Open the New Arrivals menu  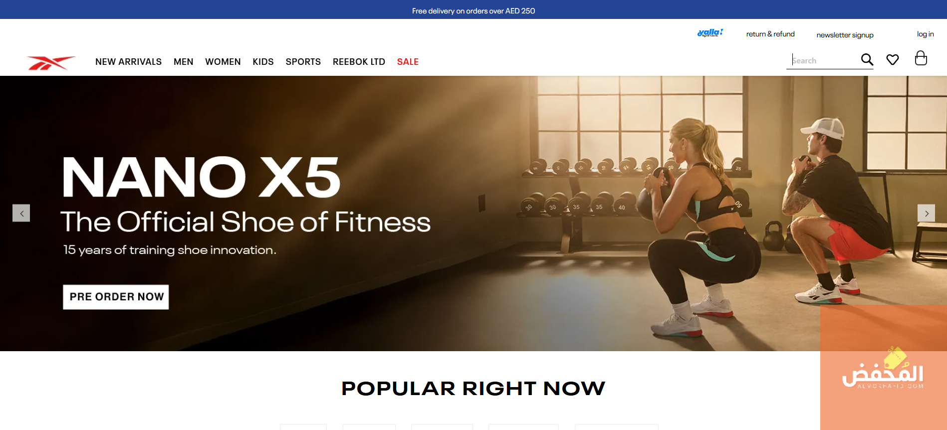tap(128, 62)
